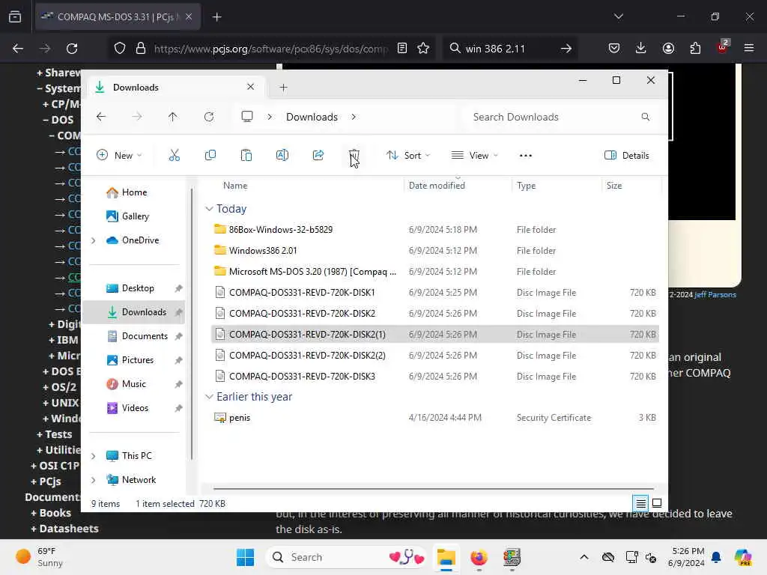Select the COMPAQ MS-DOS 3.31 Firefox tab
This screenshot has height=575, width=767.
coord(117,17)
